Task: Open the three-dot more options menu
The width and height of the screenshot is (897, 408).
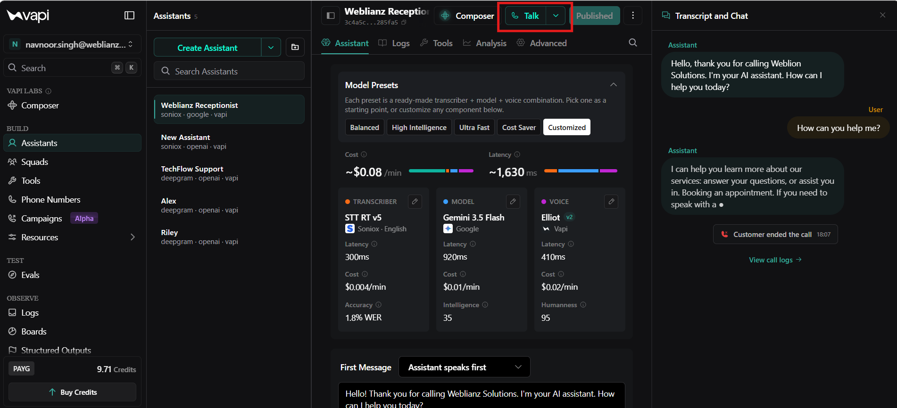Action: pyautogui.click(x=633, y=16)
